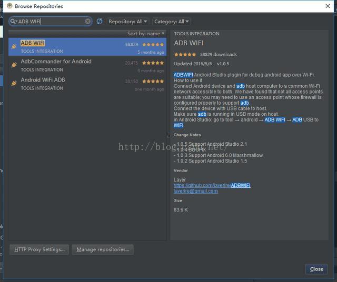Click the 38,150 download count
The height and width of the screenshot is (282, 337).
tap(131, 82)
